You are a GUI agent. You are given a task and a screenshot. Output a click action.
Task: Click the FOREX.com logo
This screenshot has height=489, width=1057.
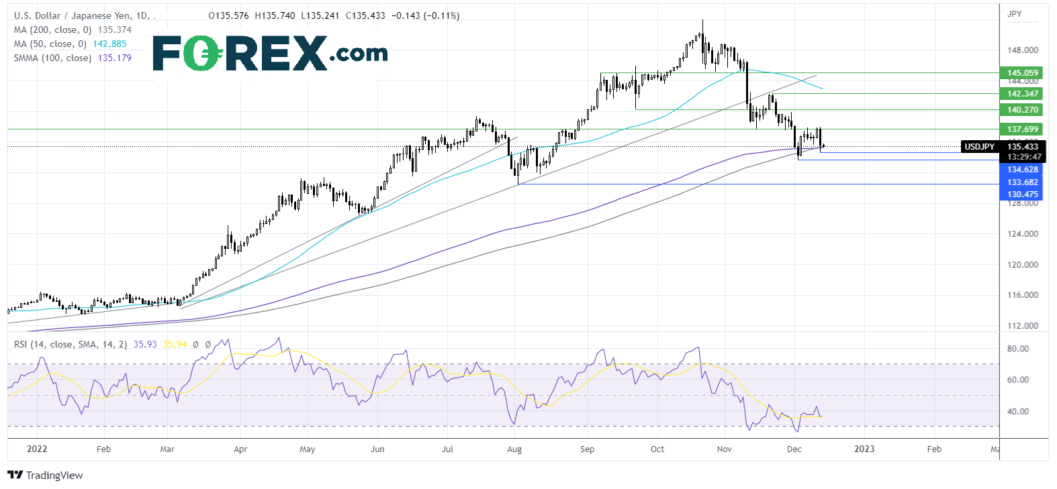pos(270,53)
